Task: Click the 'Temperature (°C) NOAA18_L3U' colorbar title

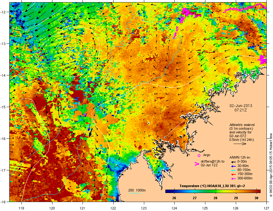Action: (204, 186)
